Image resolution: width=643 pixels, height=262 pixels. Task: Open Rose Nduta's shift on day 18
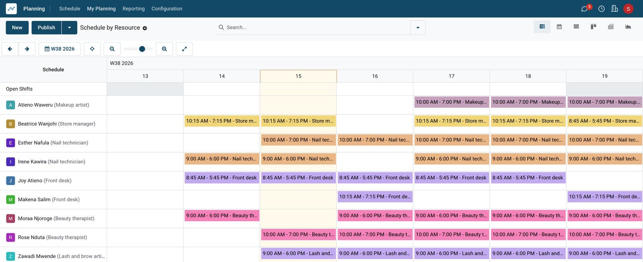click(x=528, y=234)
